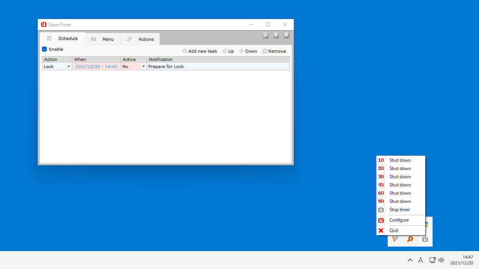Click the Notification column header
Screen dimensions: 479x269
[x=218, y=59]
